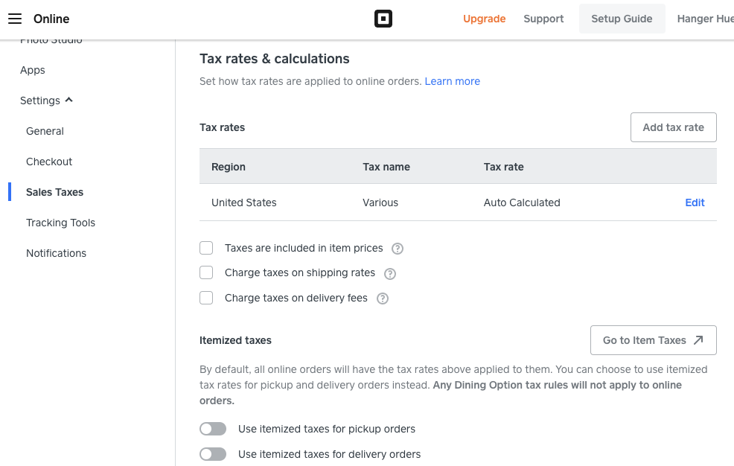Image resolution: width=734 pixels, height=466 pixels.
Task: Open the Learn more link
Action: click(452, 81)
